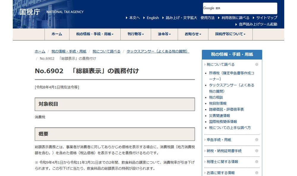Expand 納税・納税証明書手続 sidebar section
The height and width of the screenshot is (176, 297).
pos(224,151)
